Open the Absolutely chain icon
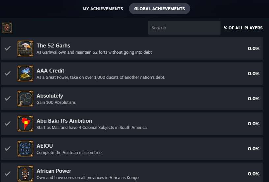Screen dimensions: 269x182 (x=25, y=99)
